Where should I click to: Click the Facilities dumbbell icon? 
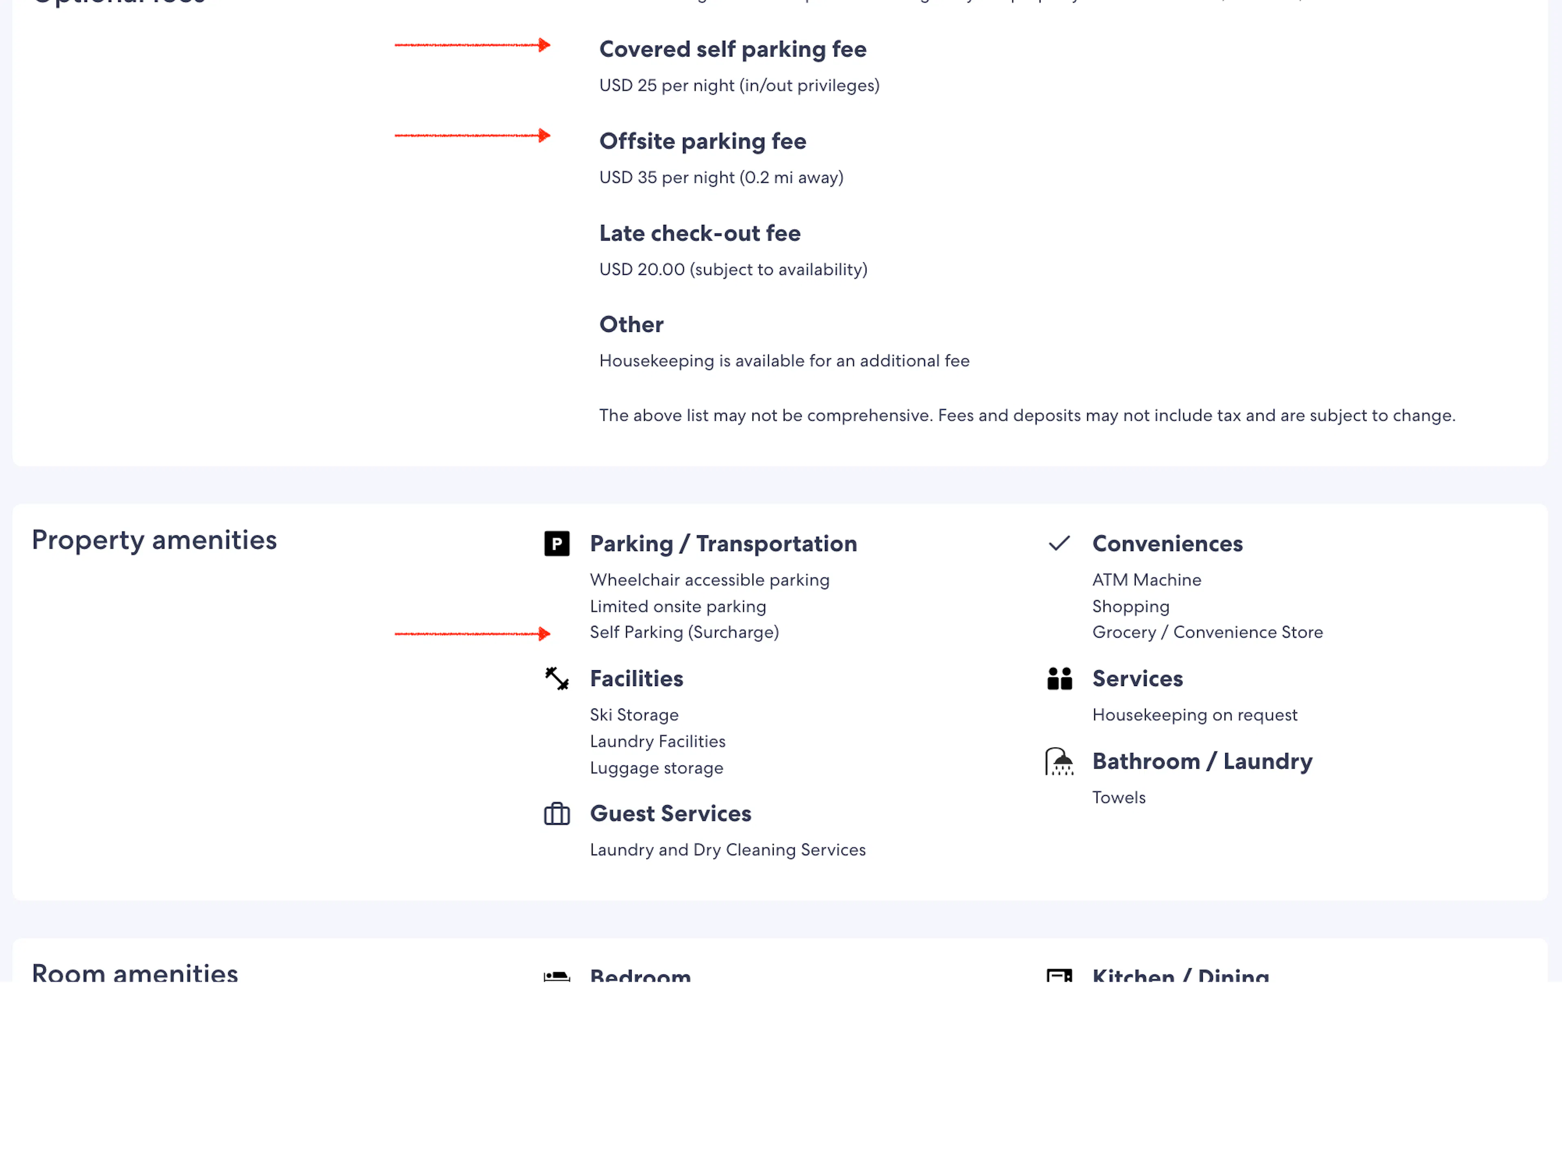[556, 678]
